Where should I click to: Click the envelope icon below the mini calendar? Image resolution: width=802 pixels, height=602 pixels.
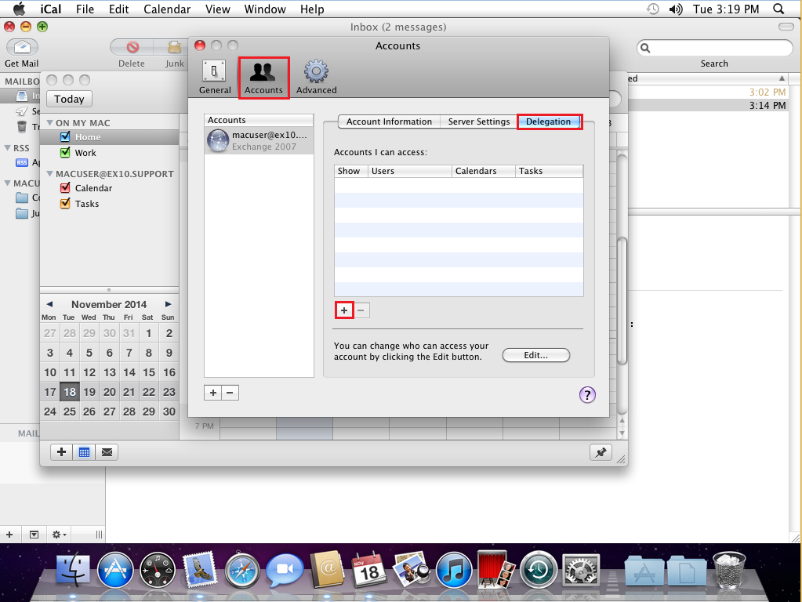point(106,451)
